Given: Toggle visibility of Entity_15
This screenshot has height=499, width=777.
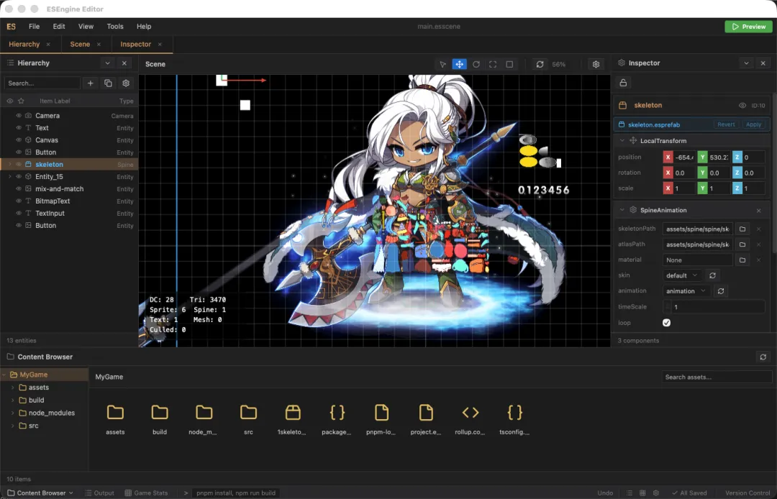Looking at the screenshot, I should coord(18,177).
